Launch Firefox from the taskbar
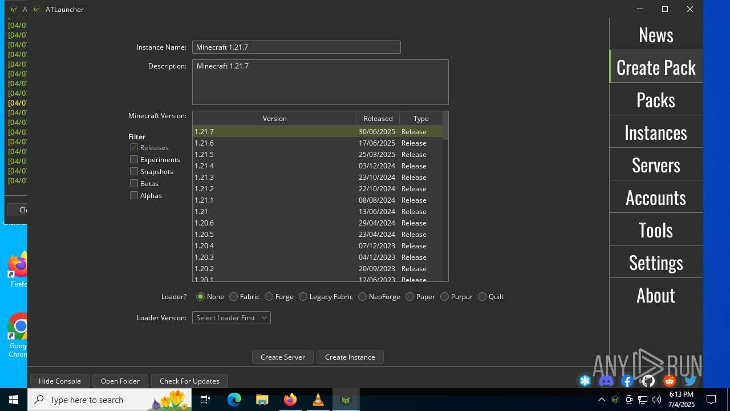This screenshot has width=730, height=411. click(x=290, y=400)
